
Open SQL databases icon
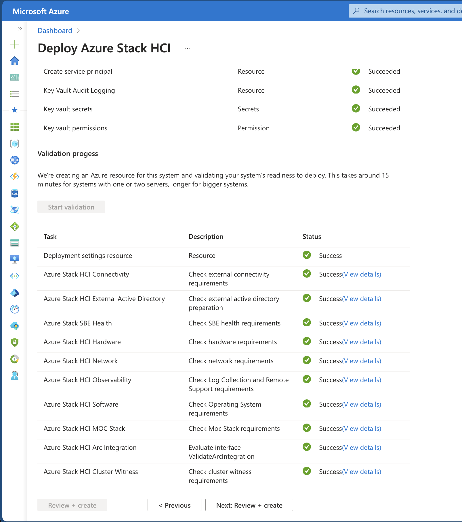[x=15, y=193]
